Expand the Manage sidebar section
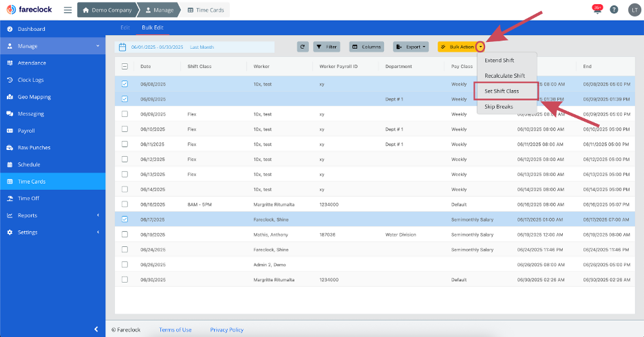Screen dimensions: 644x337 click(52, 46)
